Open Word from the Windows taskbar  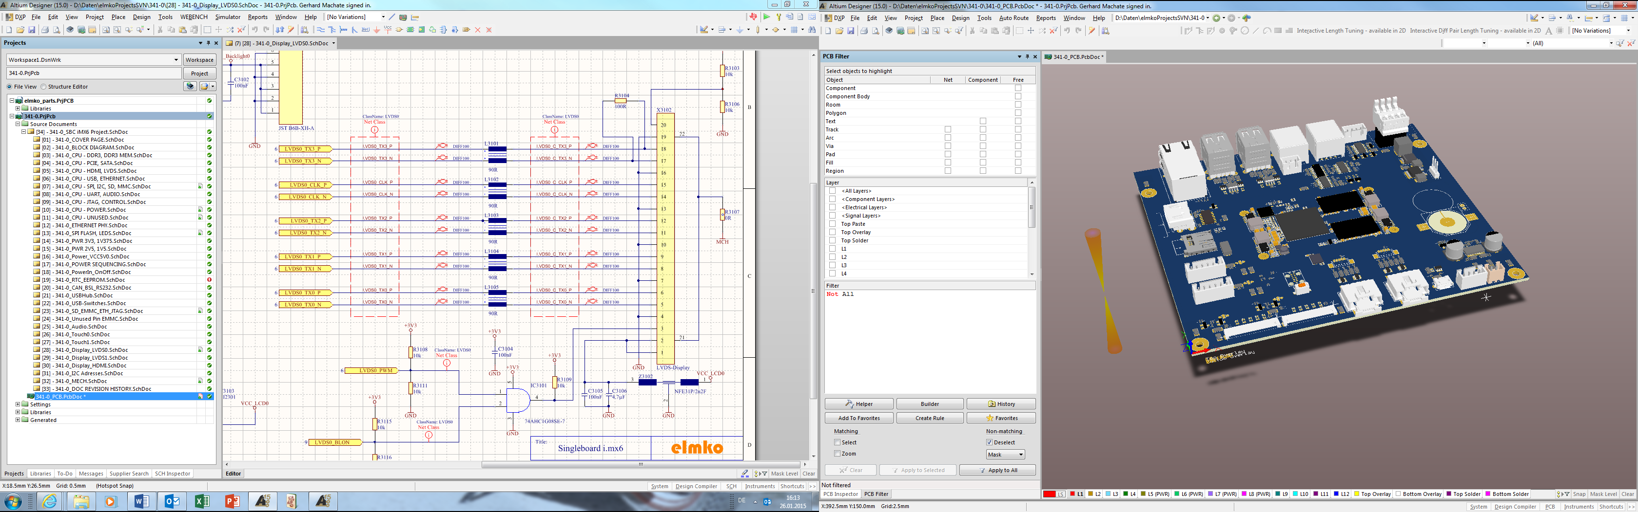click(x=141, y=502)
